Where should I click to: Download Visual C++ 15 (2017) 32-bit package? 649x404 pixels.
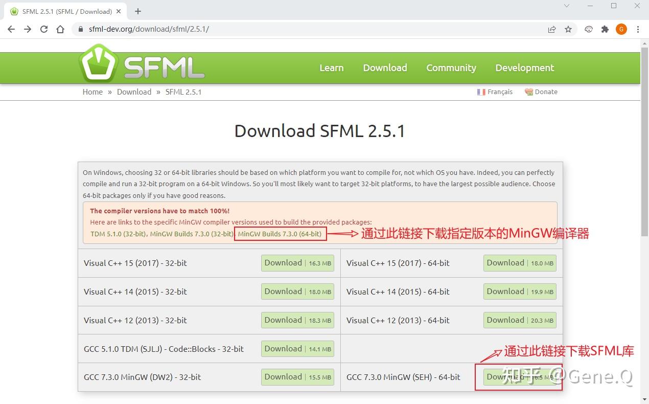pyautogui.click(x=297, y=263)
